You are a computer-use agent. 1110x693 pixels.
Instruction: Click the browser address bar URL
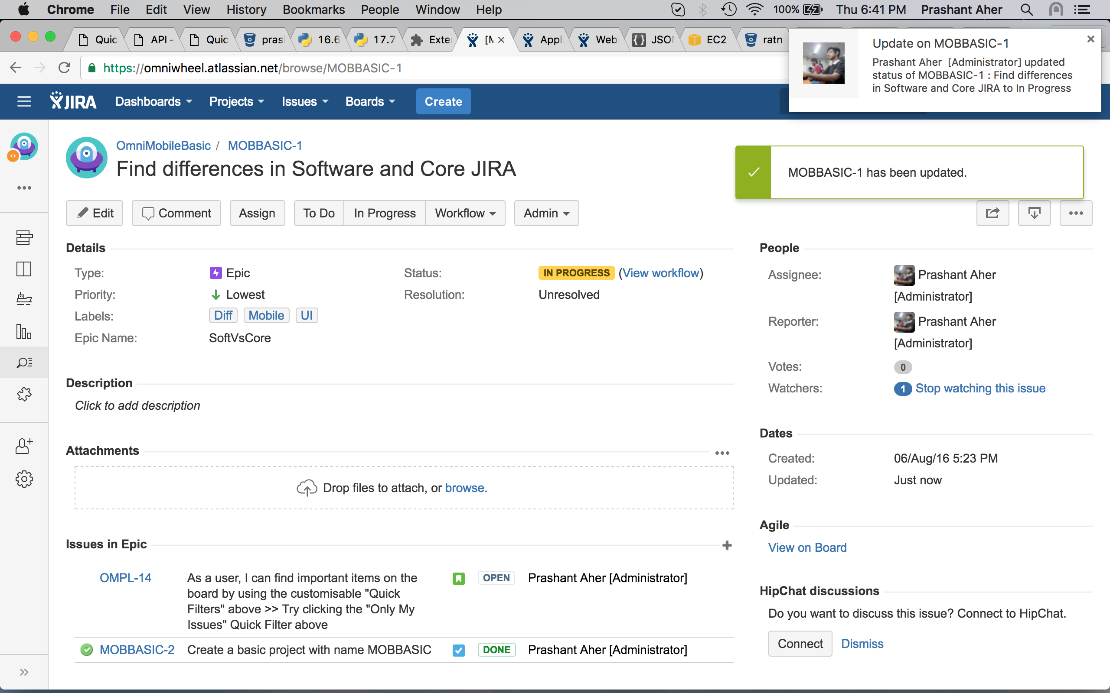point(252,68)
